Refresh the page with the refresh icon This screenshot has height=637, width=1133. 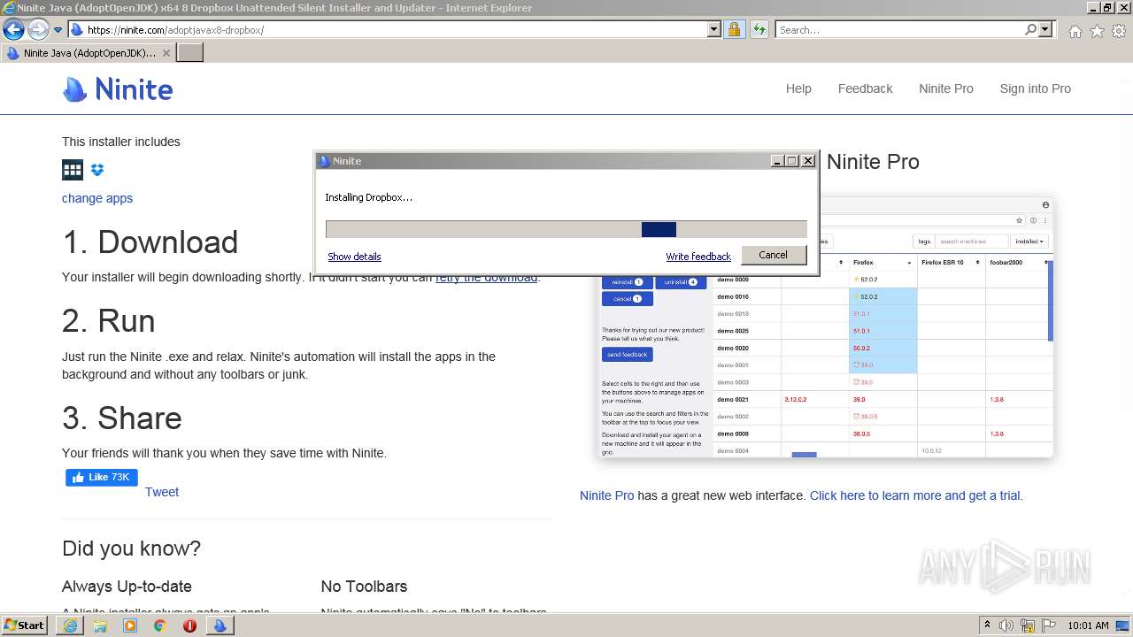coord(759,30)
